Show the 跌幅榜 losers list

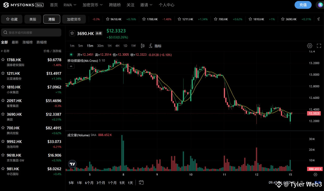(x=42, y=42)
